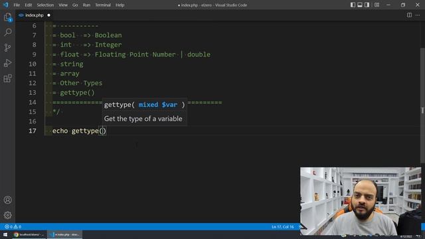
Task: Click 'Other Types' comment on line 12
Action: point(81,83)
